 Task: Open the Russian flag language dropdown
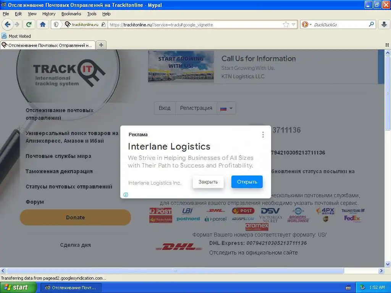[226, 108]
